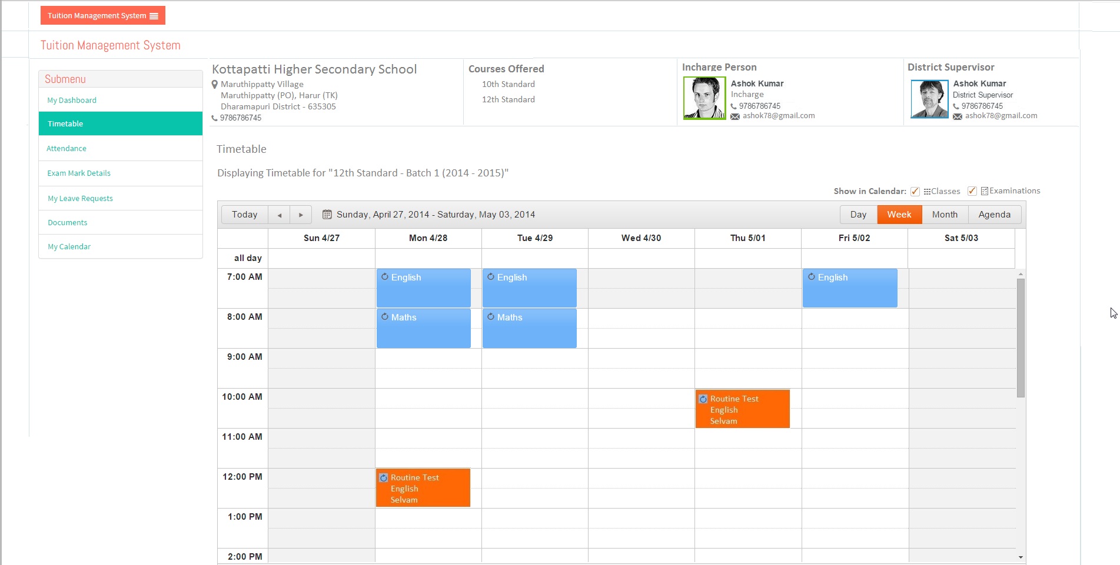Advance to next week with right arrow
Viewport: 1120px width, 565px height.
pos(301,215)
